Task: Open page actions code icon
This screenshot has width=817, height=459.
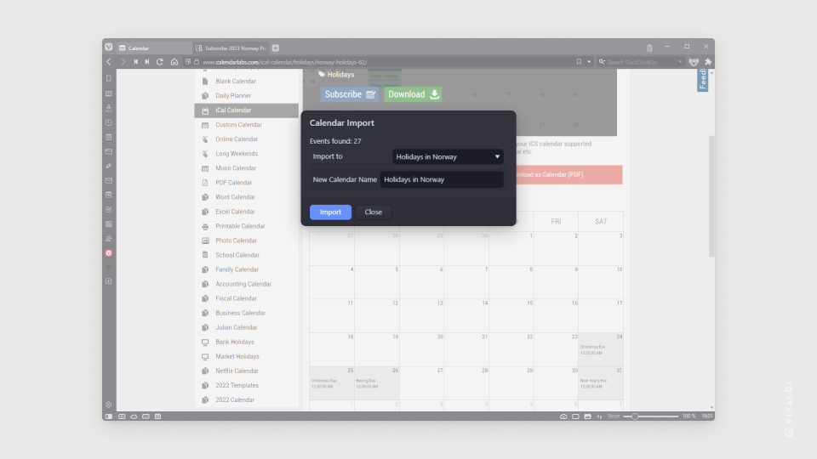Action: pyautogui.click(x=599, y=416)
